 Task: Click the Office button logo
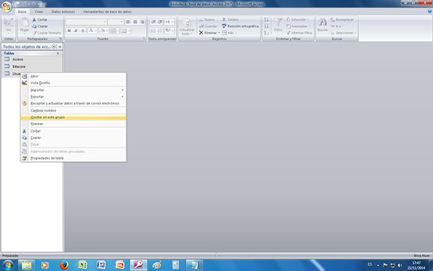click(x=6, y=6)
